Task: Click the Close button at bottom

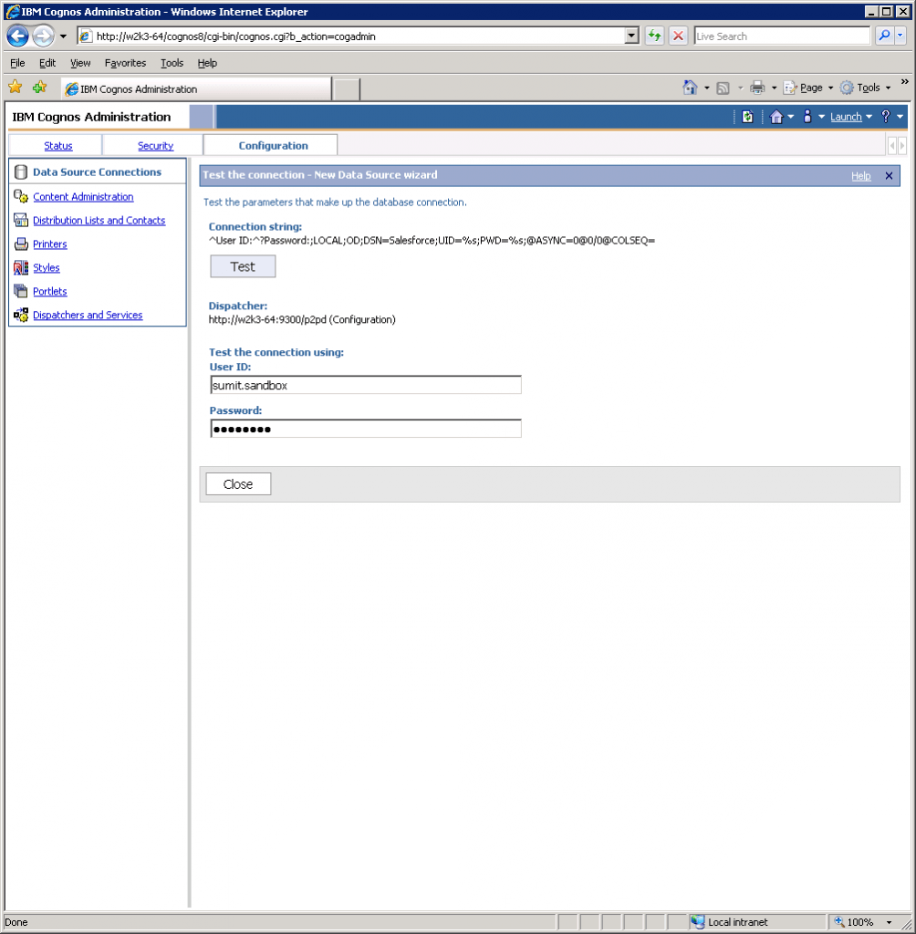Action: (x=238, y=484)
